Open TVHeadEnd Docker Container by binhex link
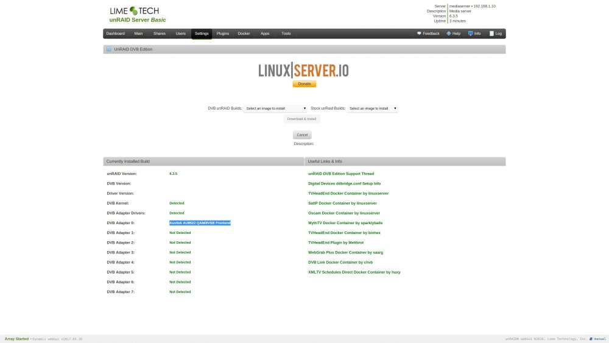The width and height of the screenshot is (609, 343). 344,233
